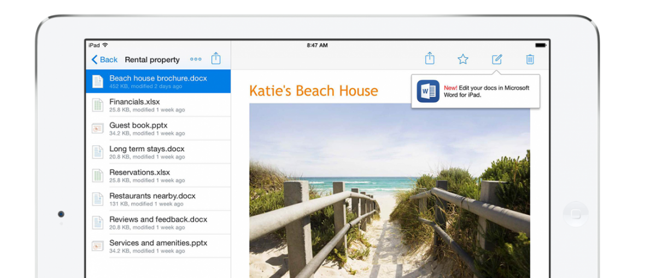Image resolution: width=656 pixels, height=278 pixels.
Task: Tap the folder share icon in sidebar header
Action: click(x=216, y=58)
